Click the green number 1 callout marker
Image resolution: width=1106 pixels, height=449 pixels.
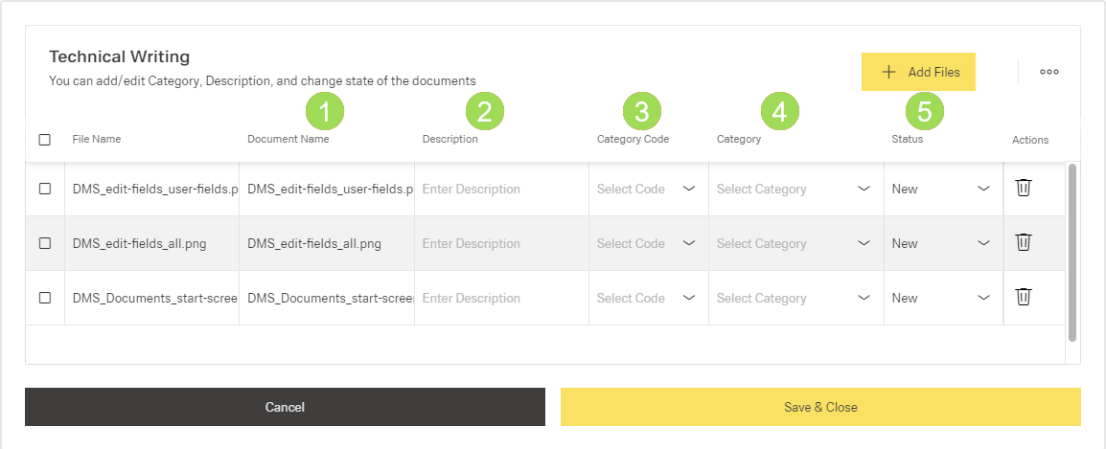tap(325, 112)
